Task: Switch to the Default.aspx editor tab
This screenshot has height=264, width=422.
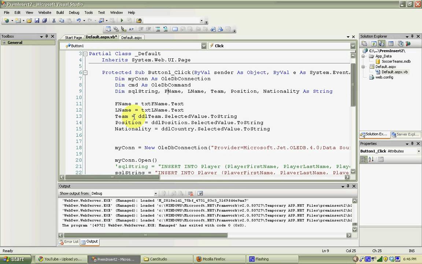Action: [x=132, y=37]
